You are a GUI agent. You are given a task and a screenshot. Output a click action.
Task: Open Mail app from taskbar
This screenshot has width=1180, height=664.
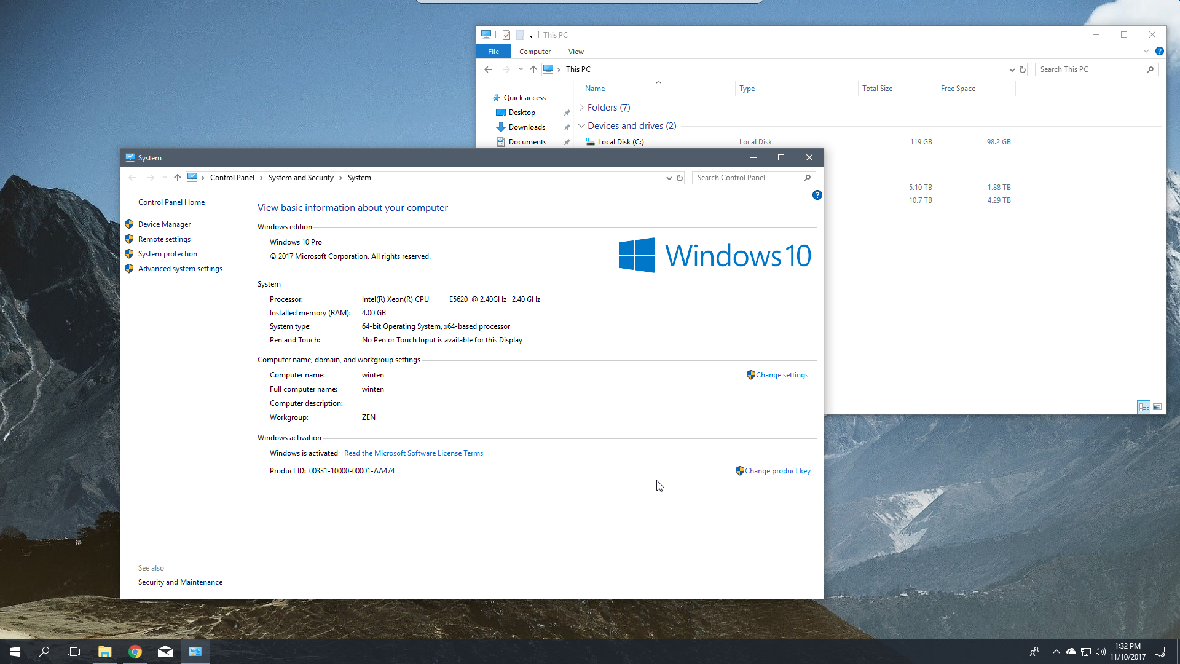[165, 652]
